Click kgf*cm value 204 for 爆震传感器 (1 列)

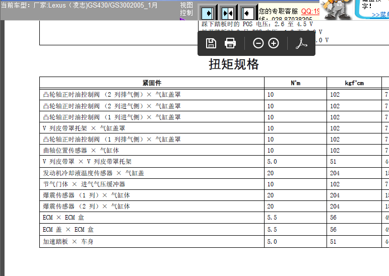click(x=335, y=195)
